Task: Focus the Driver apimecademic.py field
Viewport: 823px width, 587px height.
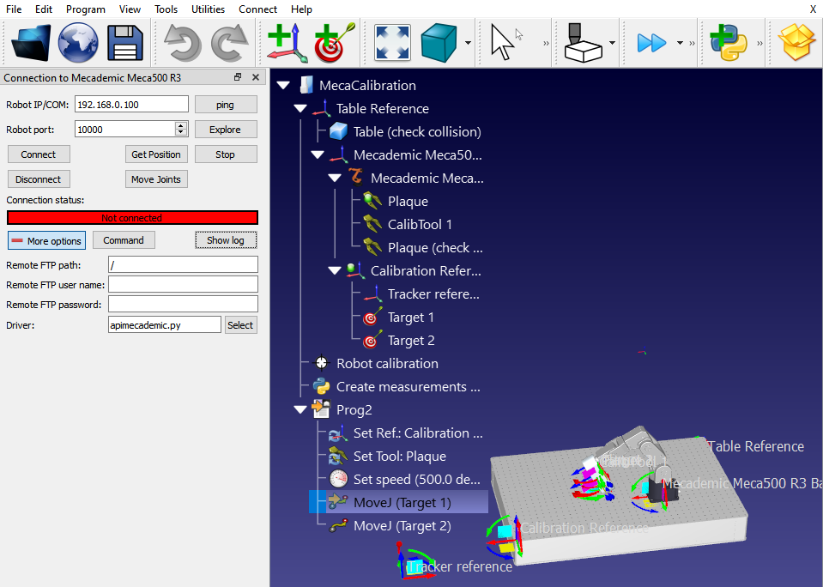Action: (x=165, y=324)
